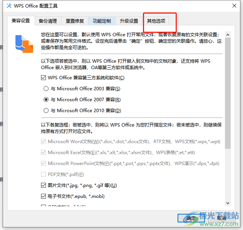
Task: Toggle the PDF文档 checkbox
Action: point(43,174)
